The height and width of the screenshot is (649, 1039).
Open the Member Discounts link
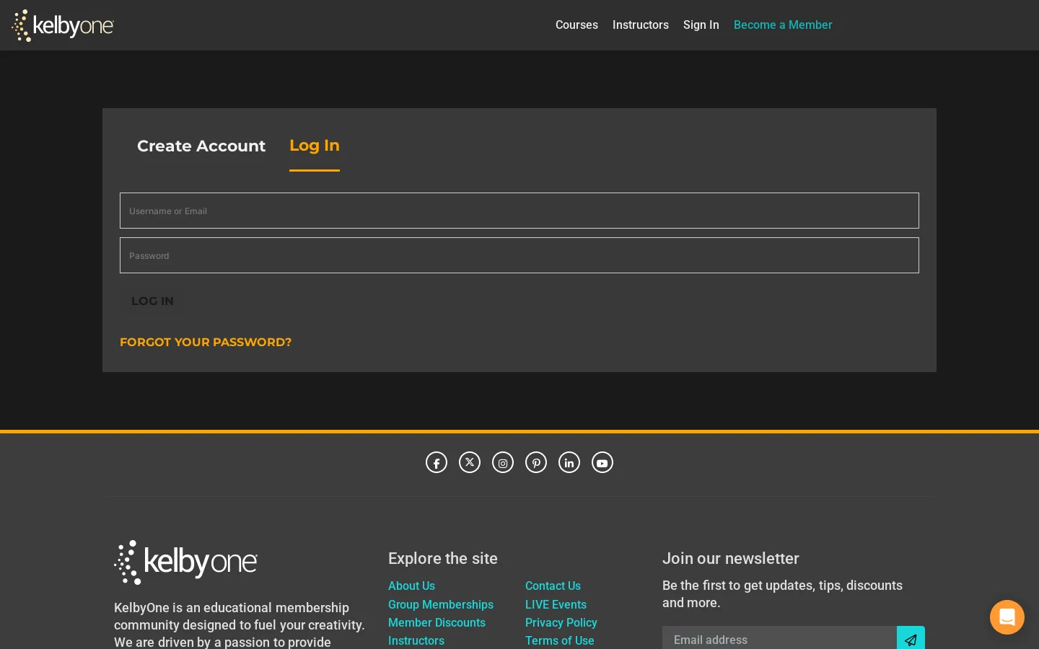[x=437, y=622]
